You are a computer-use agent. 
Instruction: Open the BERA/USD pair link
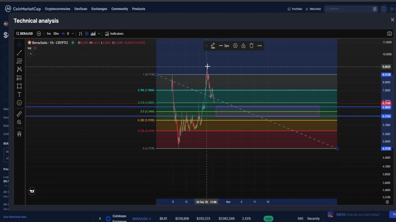[142, 219]
